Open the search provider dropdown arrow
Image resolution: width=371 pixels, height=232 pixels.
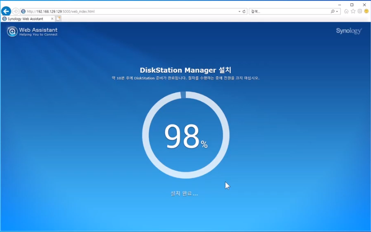tap(337, 11)
